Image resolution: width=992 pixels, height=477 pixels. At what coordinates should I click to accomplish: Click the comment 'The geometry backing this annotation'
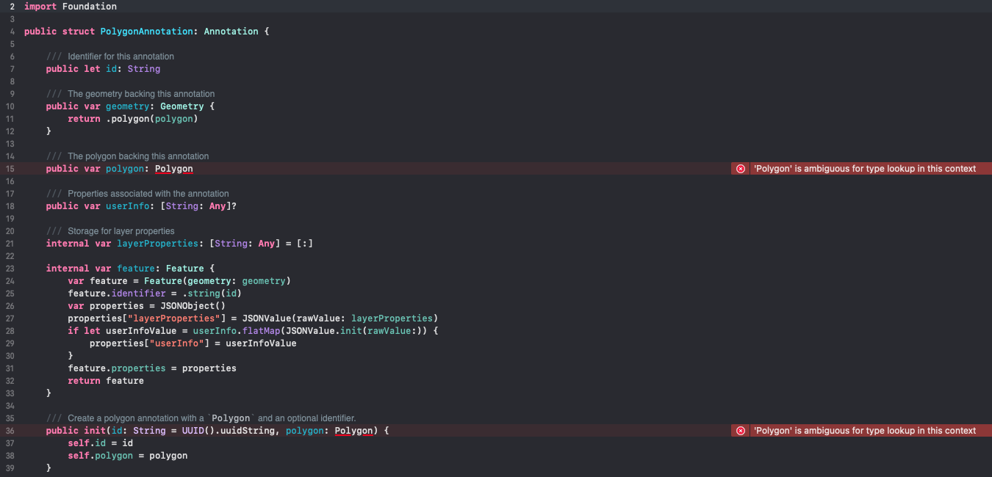click(x=141, y=94)
